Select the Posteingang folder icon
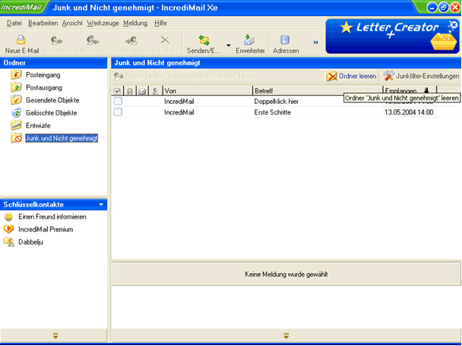Image resolution: width=462 pixels, height=346 pixels. [x=16, y=74]
